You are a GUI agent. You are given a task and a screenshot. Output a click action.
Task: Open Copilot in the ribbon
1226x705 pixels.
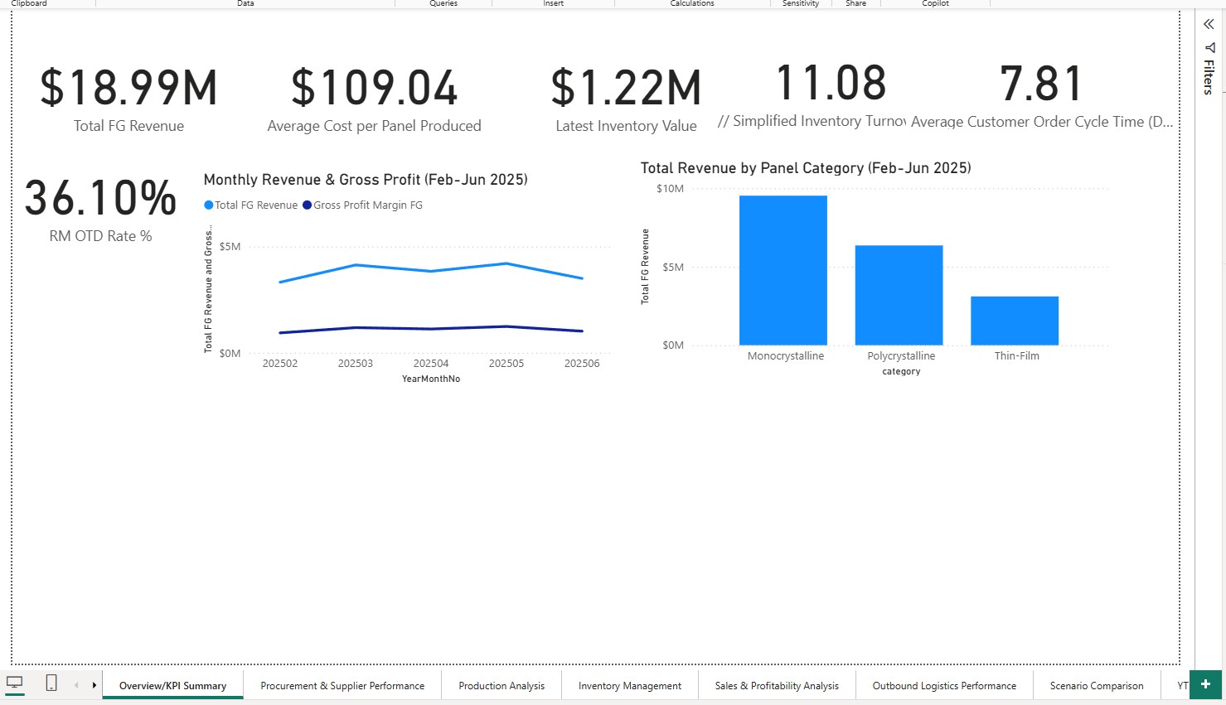click(935, 3)
